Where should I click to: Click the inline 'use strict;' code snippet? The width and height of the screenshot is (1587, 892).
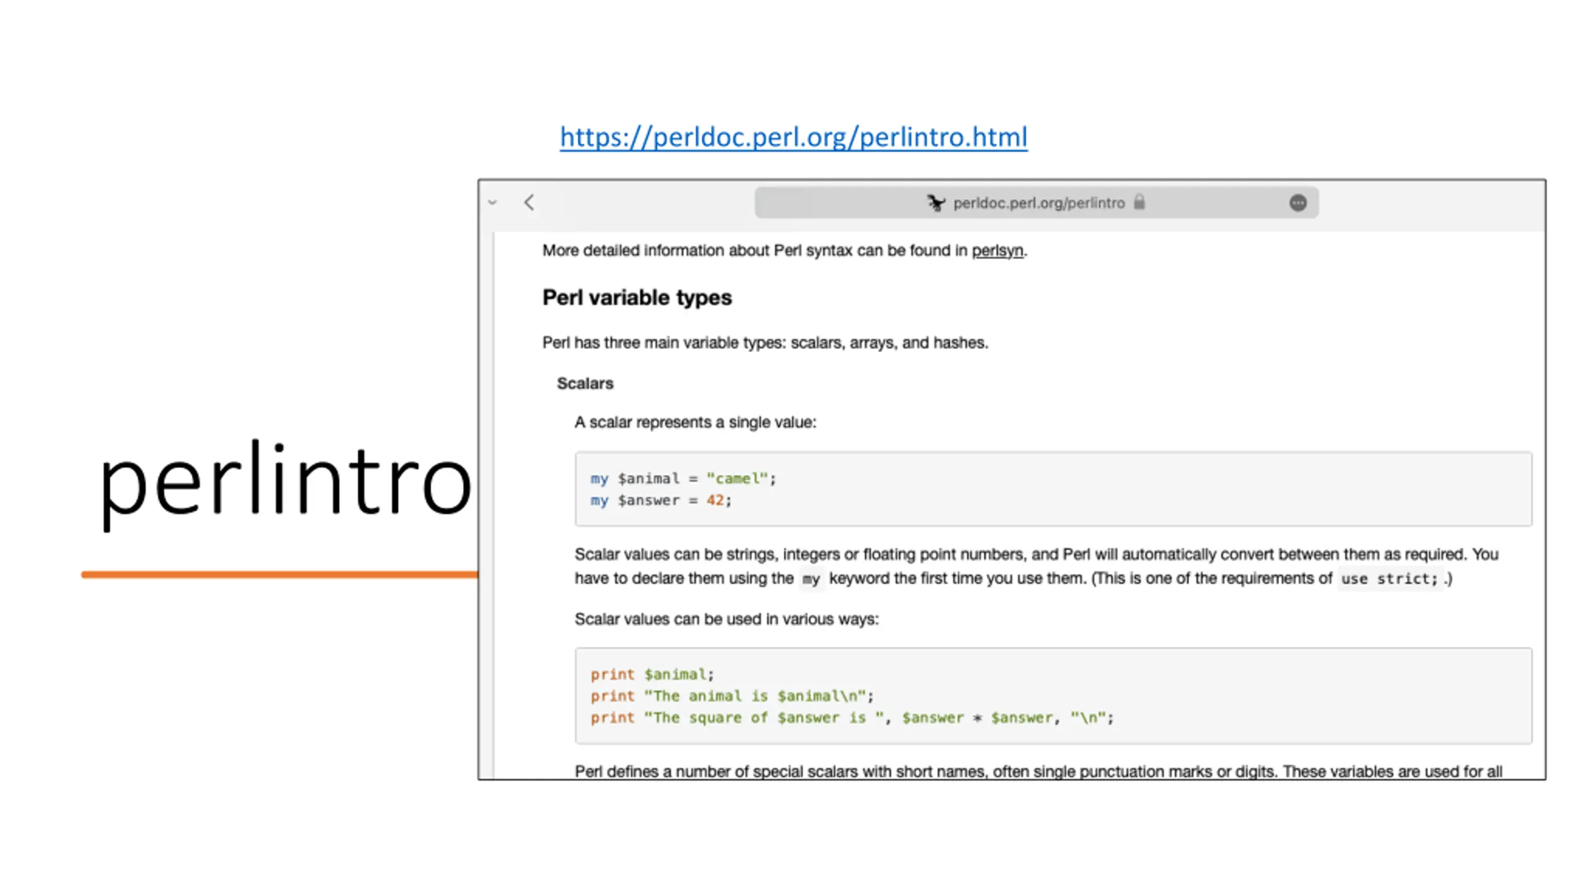(1389, 579)
